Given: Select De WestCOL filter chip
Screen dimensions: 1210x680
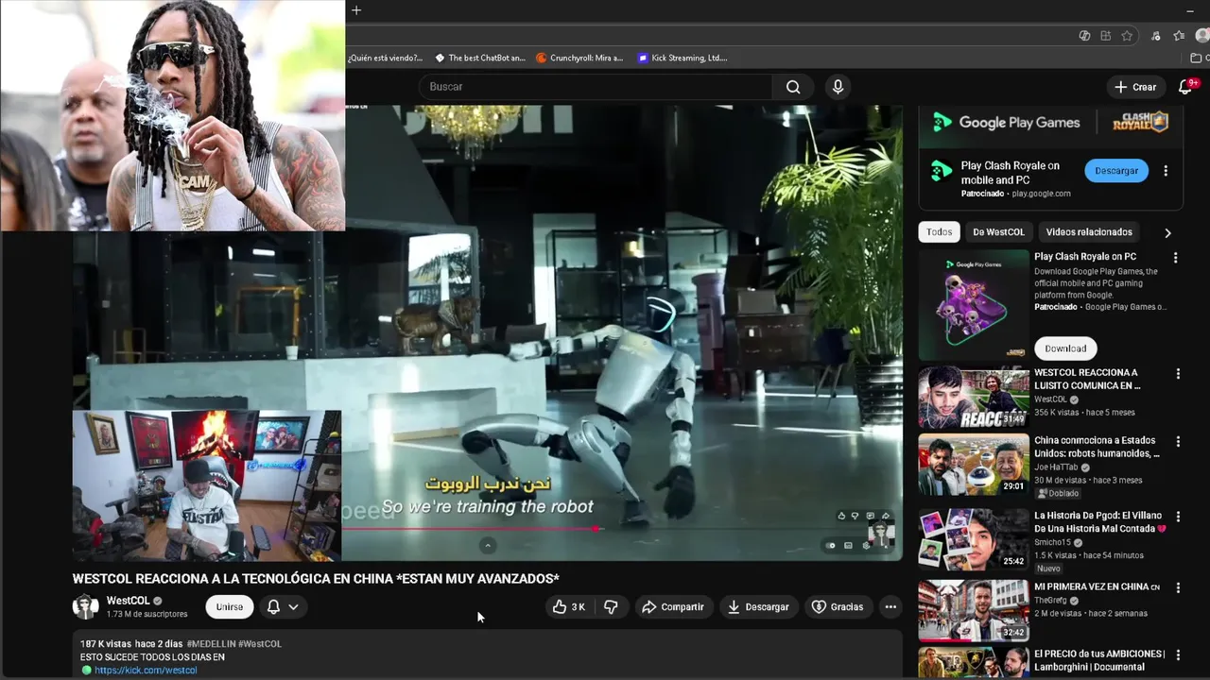Looking at the screenshot, I should 998,232.
